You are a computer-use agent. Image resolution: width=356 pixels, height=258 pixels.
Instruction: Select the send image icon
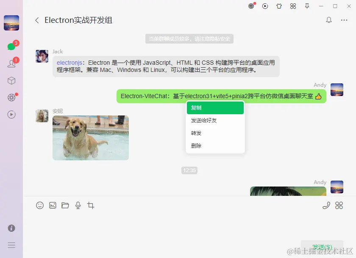53,205
